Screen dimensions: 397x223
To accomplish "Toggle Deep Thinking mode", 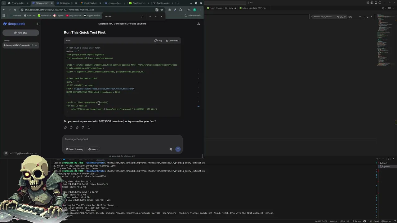I will 74,149.
